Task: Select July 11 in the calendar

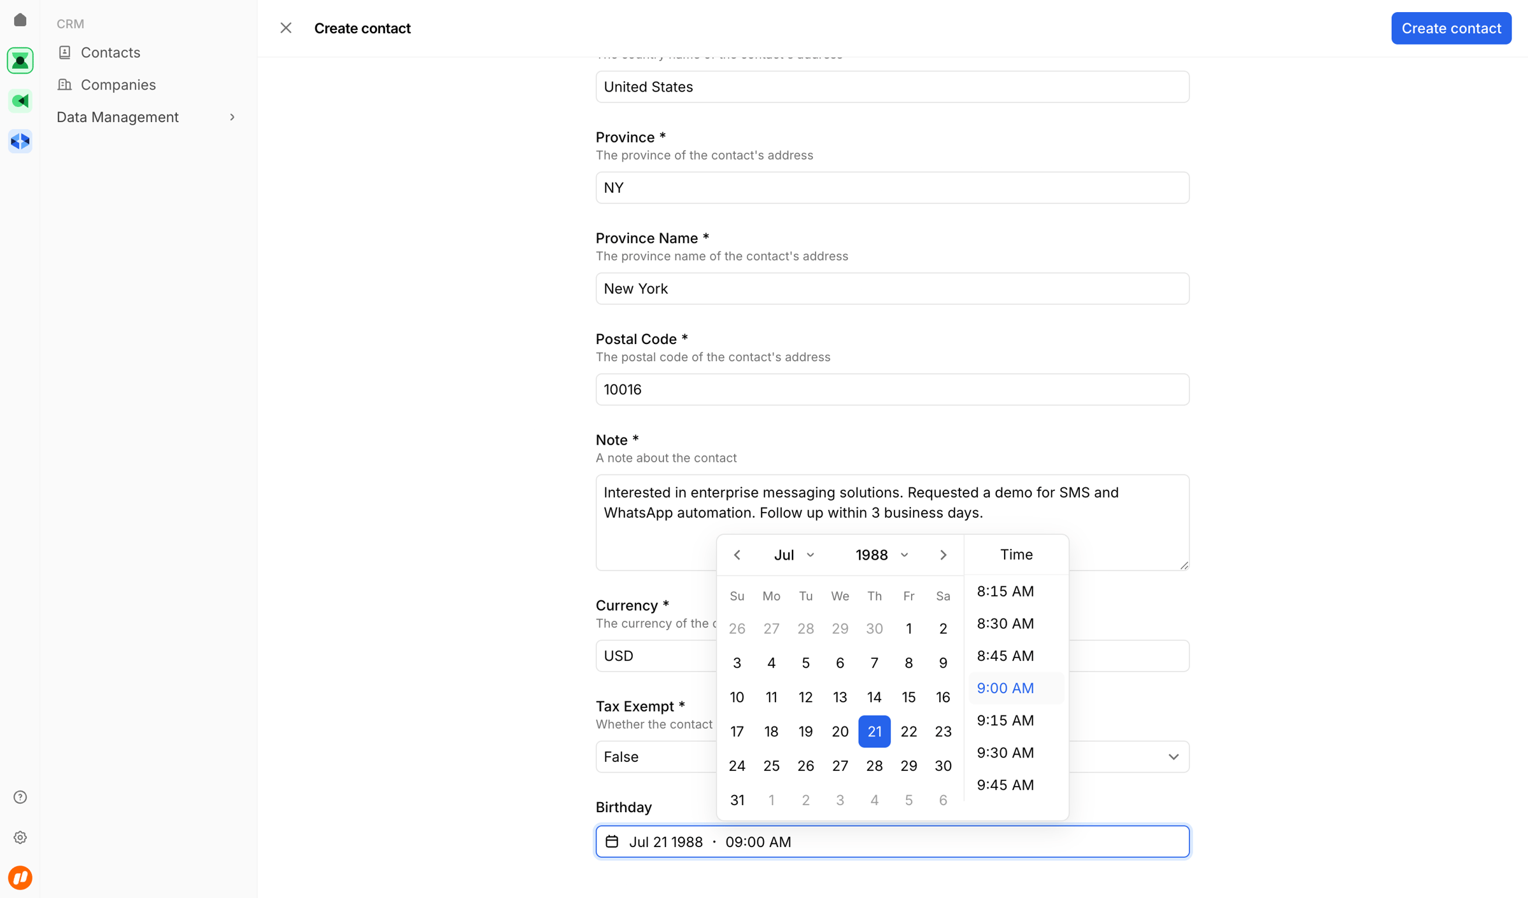Action: click(x=772, y=697)
